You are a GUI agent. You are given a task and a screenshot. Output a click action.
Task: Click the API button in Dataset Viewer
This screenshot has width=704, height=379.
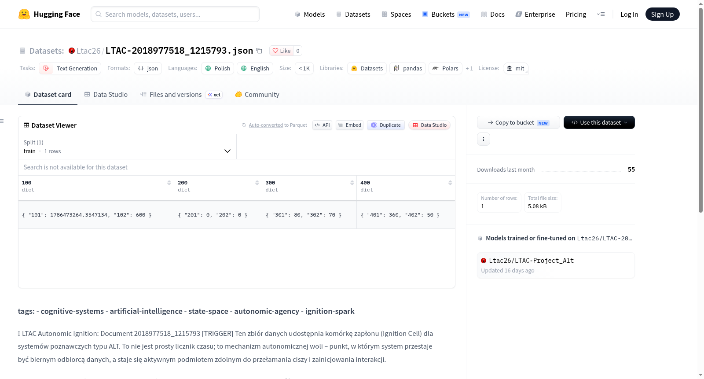point(322,125)
